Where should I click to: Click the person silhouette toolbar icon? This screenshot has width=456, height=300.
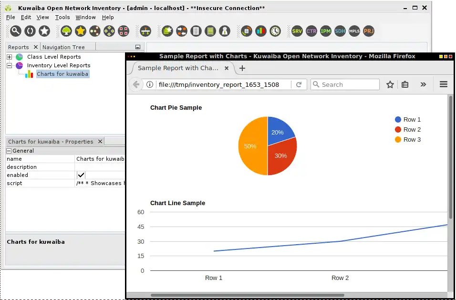click(x=225, y=31)
